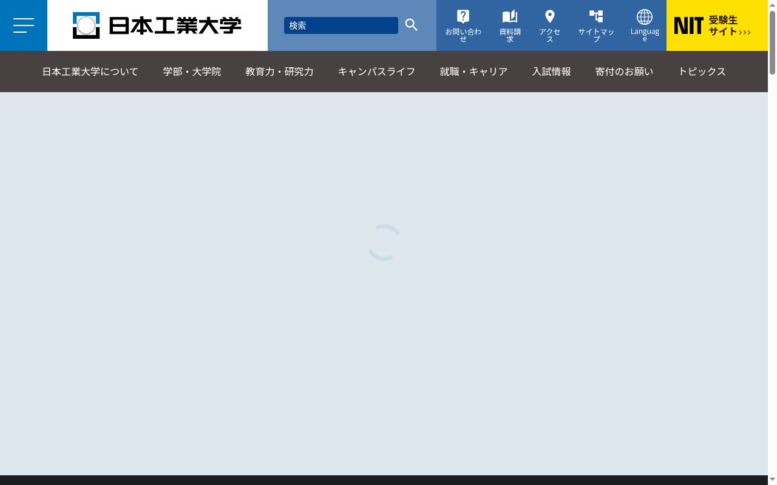Viewport: 777px width, 485px height.
Task: Open 教育力・研究力 menu
Action: click(x=279, y=72)
